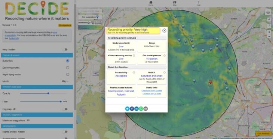This screenshot has width=273, height=139.
Task: Open the Month dropdown showing May
Action: coord(65,81)
